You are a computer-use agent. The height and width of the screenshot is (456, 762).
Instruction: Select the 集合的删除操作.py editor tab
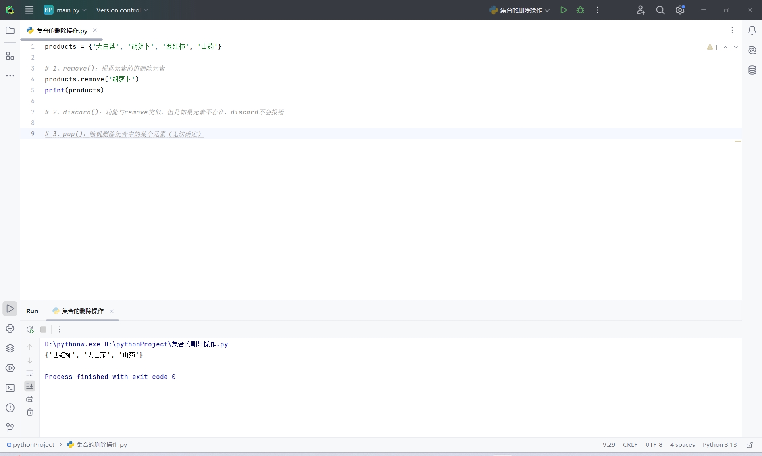click(x=62, y=31)
